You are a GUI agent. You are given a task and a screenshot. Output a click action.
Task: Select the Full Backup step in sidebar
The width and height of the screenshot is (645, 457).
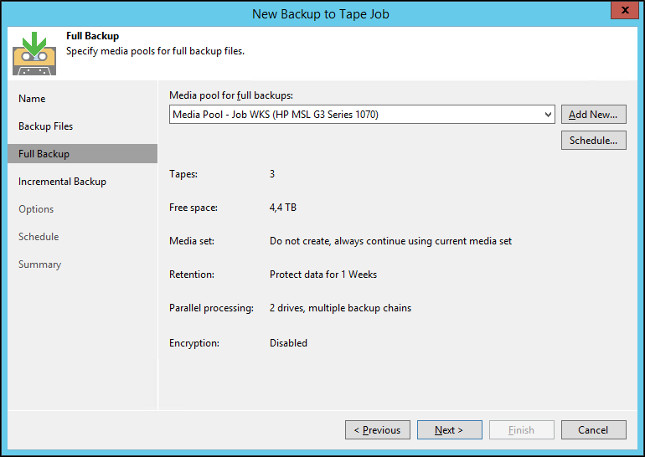pos(44,154)
